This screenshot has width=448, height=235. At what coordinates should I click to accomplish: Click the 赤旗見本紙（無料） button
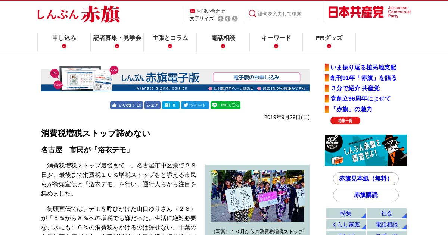pos(366,179)
